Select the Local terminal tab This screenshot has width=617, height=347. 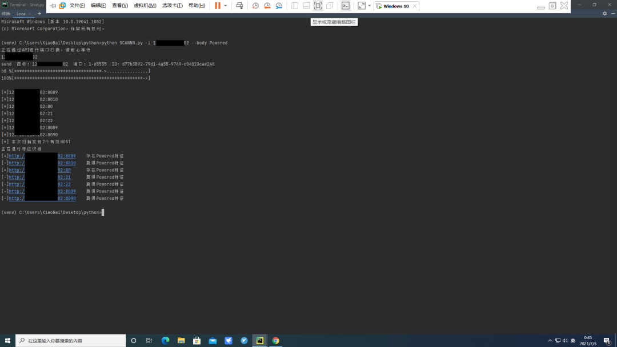[x=22, y=14]
